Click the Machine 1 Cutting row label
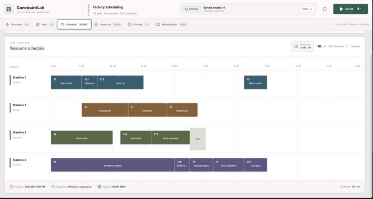The height and width of the screenshot is (199, 373). click(19, 80)
